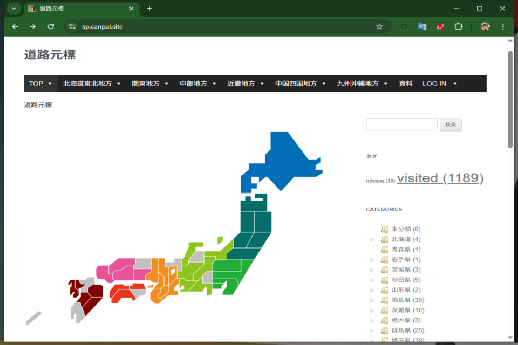Select 資料 in the navigation bar
518x345 pixels.
click(405, 84)
